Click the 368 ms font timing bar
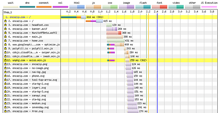Viewport: 219px width, 113px height. tap(114, 33)
